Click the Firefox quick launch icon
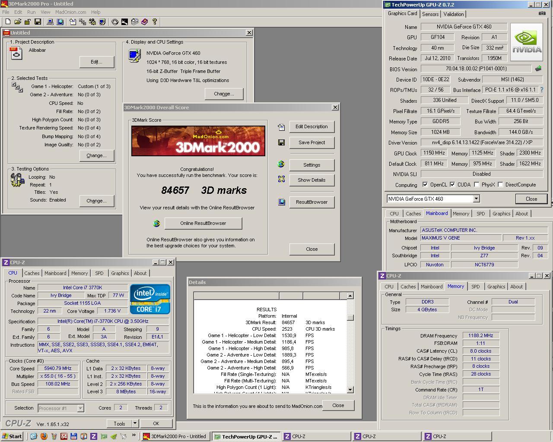Screen dimensions: 553x442 point(44,436)
